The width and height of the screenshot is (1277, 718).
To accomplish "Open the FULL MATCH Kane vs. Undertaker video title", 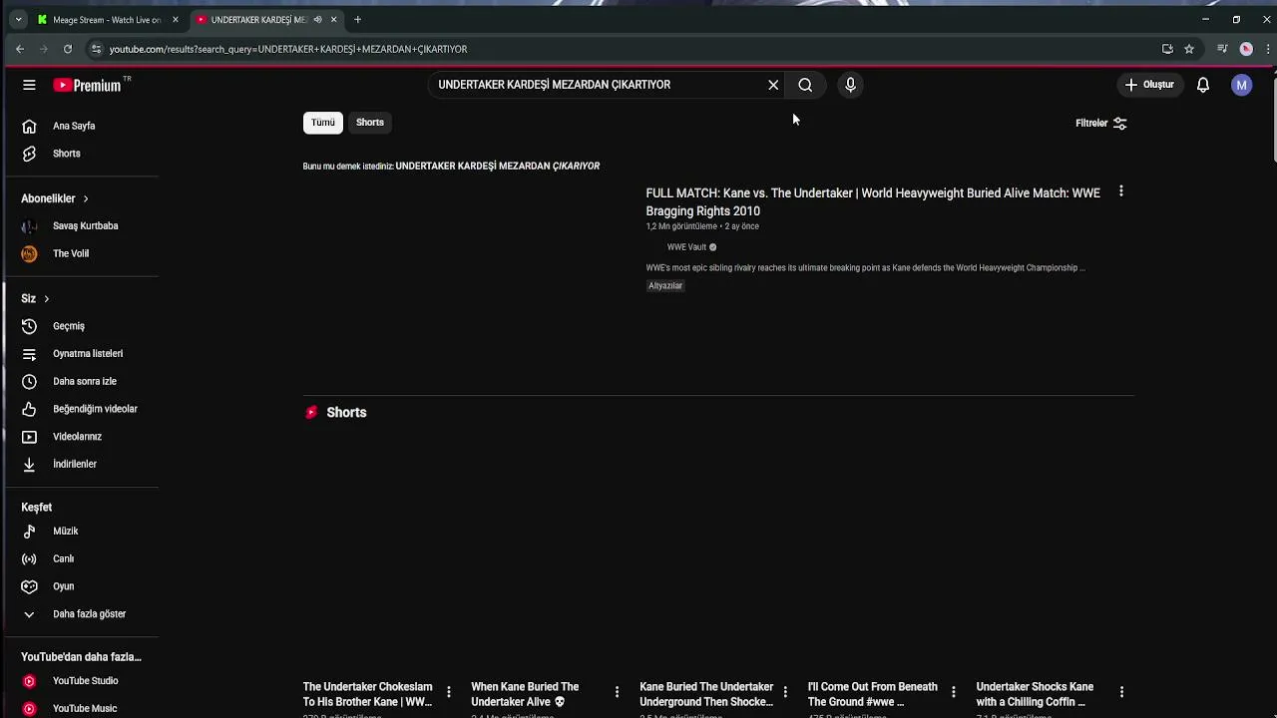I will tap(873, 201).
